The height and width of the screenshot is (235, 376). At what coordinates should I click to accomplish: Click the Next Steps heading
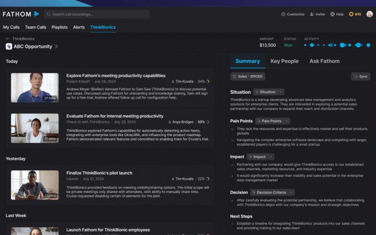(x=241, y=216)
